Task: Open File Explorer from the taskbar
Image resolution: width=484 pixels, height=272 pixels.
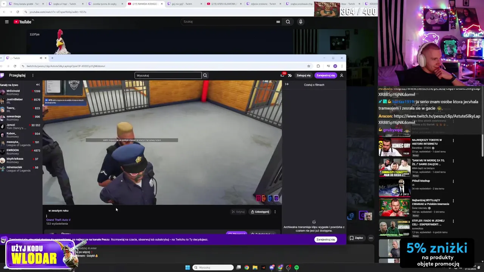Action: (255, 267)
